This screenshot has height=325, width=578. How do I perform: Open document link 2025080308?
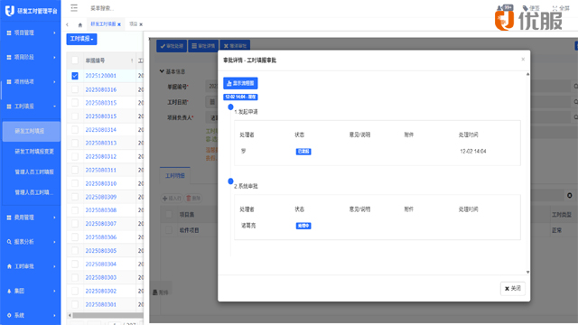coord(100,210)
